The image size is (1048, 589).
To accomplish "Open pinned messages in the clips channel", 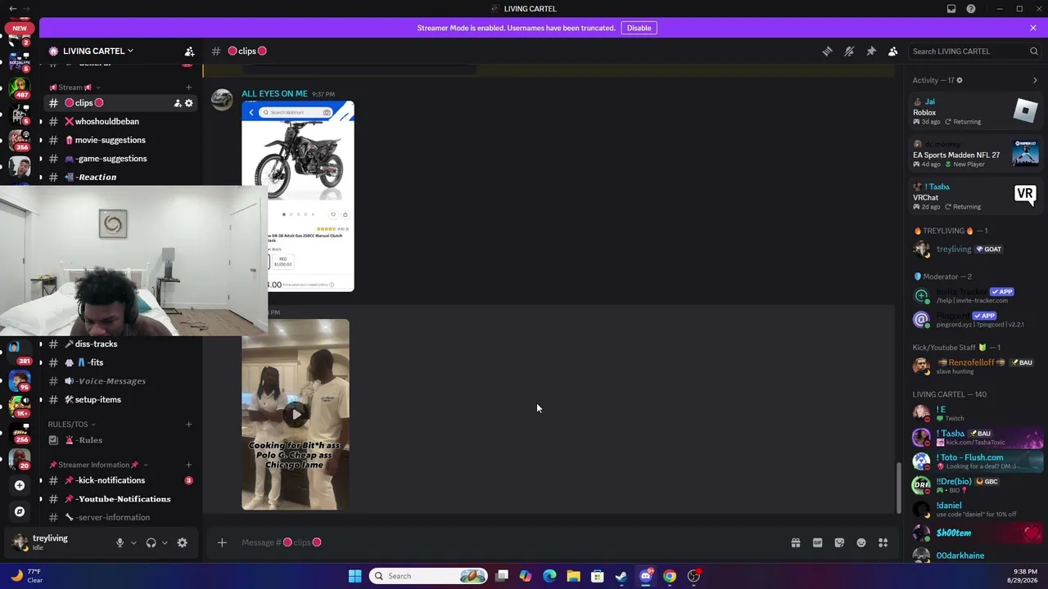I will [871, 51].
